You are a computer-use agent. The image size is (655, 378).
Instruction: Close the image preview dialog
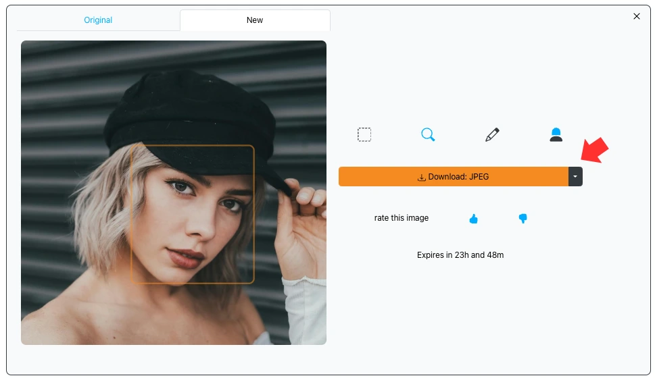(x=636, y=16)
